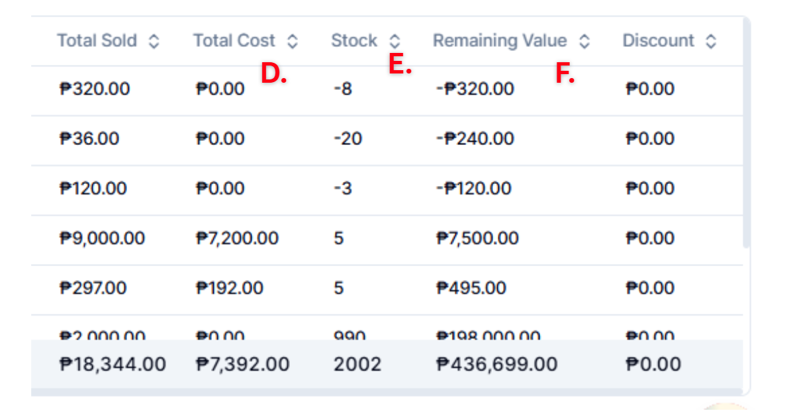This screenshot has width=787, height=413.
Task: Click the Remaining Value header text
Action: [500, 40]
